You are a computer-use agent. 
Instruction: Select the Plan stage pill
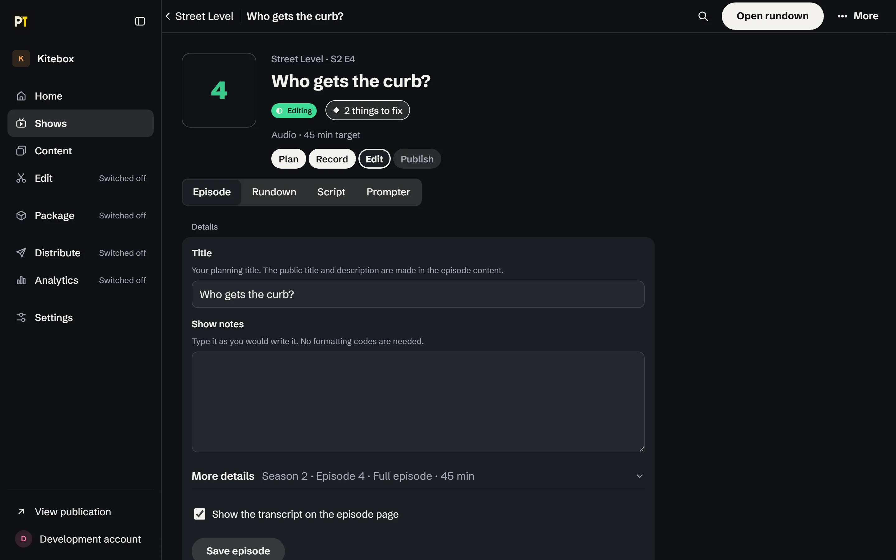[x=288, y=159]
